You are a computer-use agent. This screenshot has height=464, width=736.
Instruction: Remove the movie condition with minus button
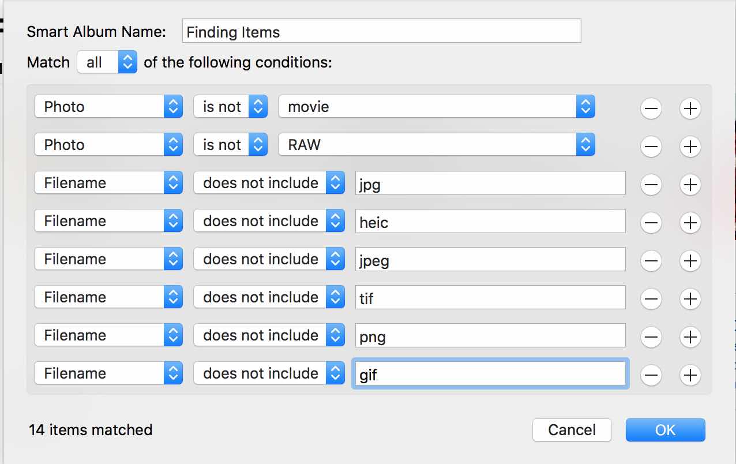[651, 108]
